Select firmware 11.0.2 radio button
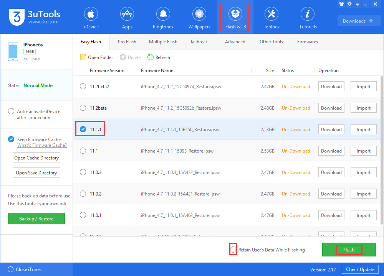The image size is (384, 276). [x=83, y=194]
